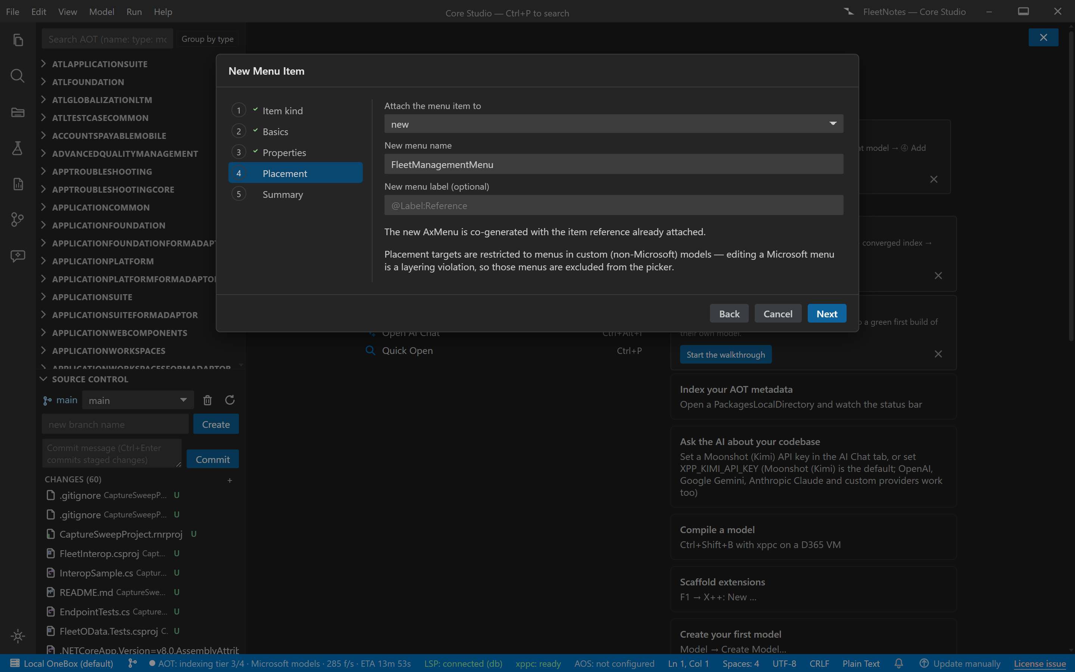Discard changes with the trash icon
Viewport: 1075px width, 672px height.
pos(208,400)
